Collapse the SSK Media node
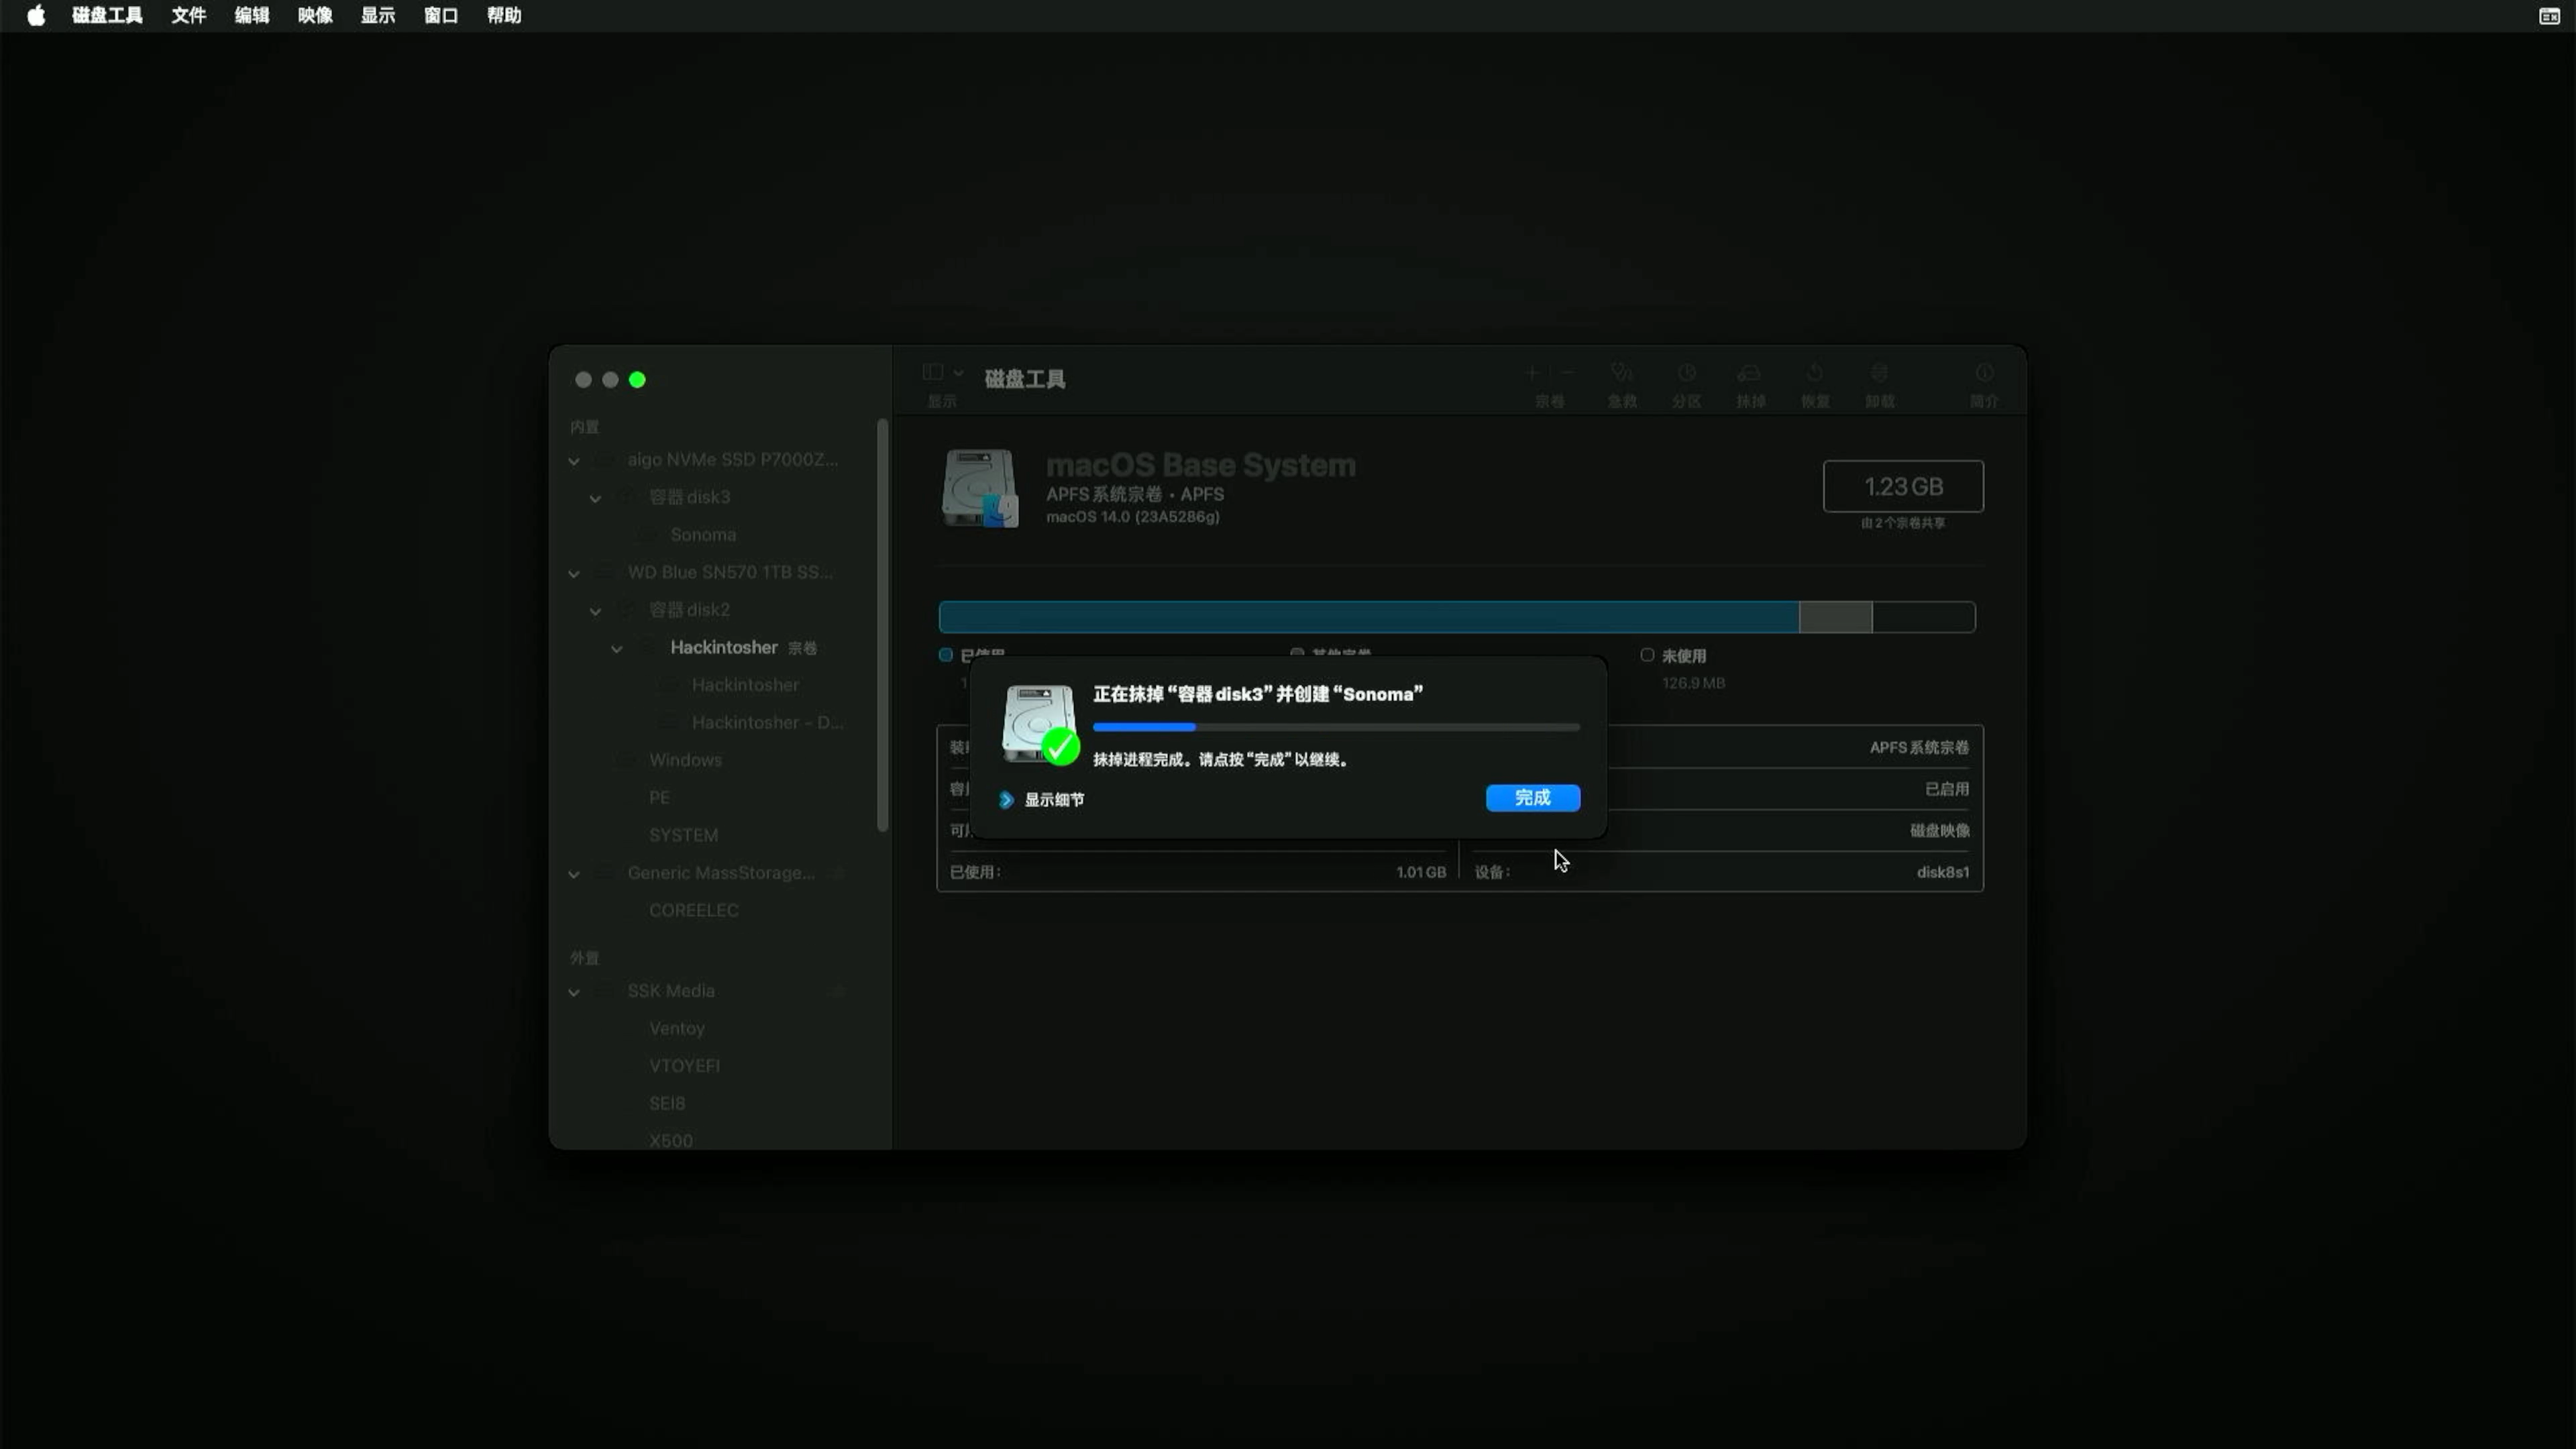2576x1449 pixels. (x=574, y=992)
